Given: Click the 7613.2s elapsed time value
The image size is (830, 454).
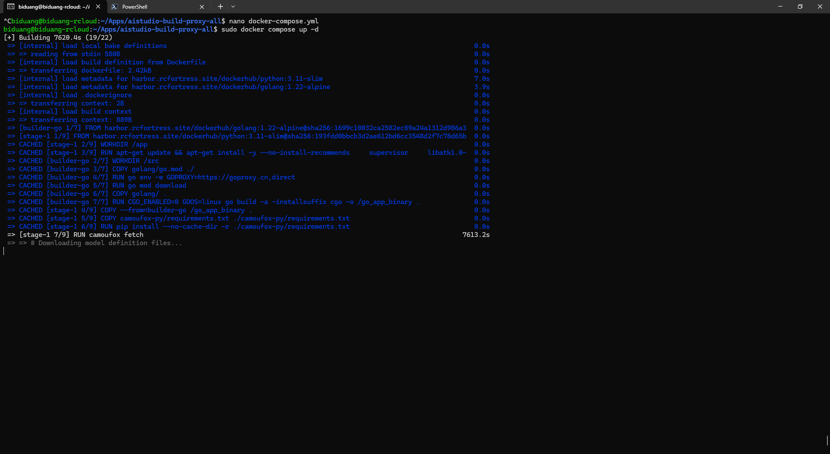Looking at the screenshot, I should click(476, 235).
